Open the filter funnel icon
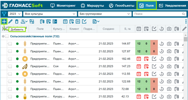This screenshot has width=188, height=100. (x=4, y=14)
